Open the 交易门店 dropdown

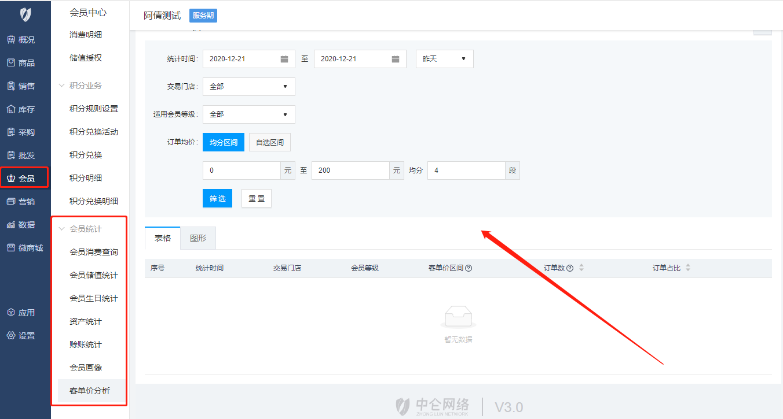(248, 87)
